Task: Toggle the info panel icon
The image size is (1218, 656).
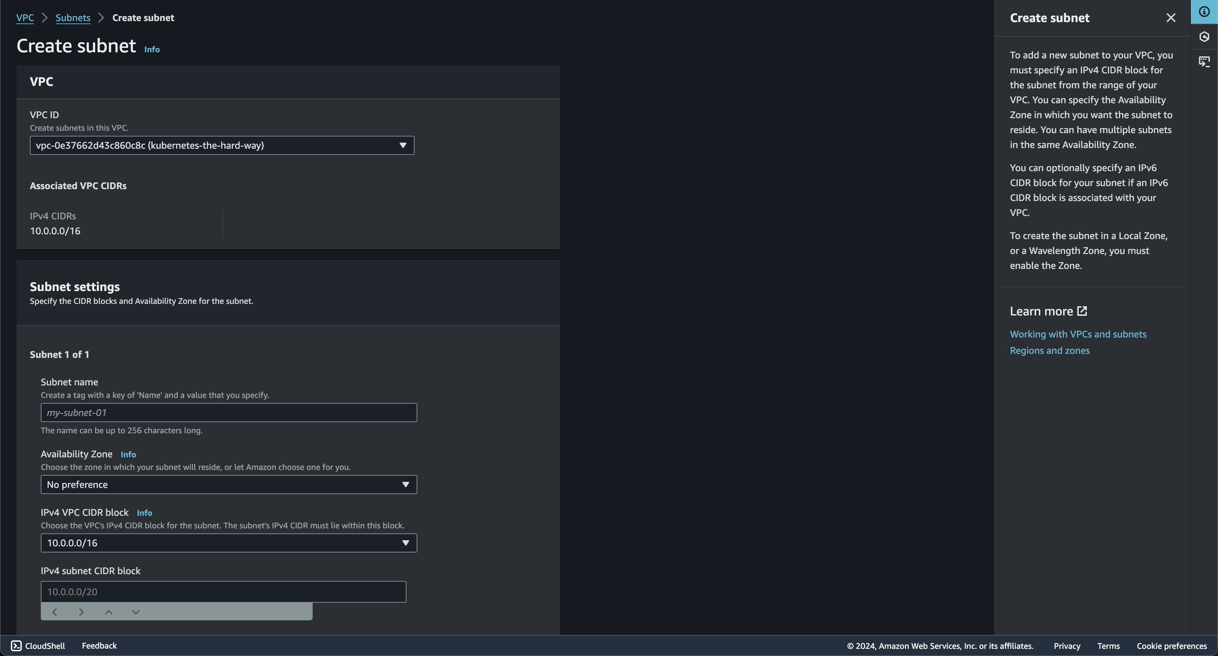Action: click(1204, 12)
